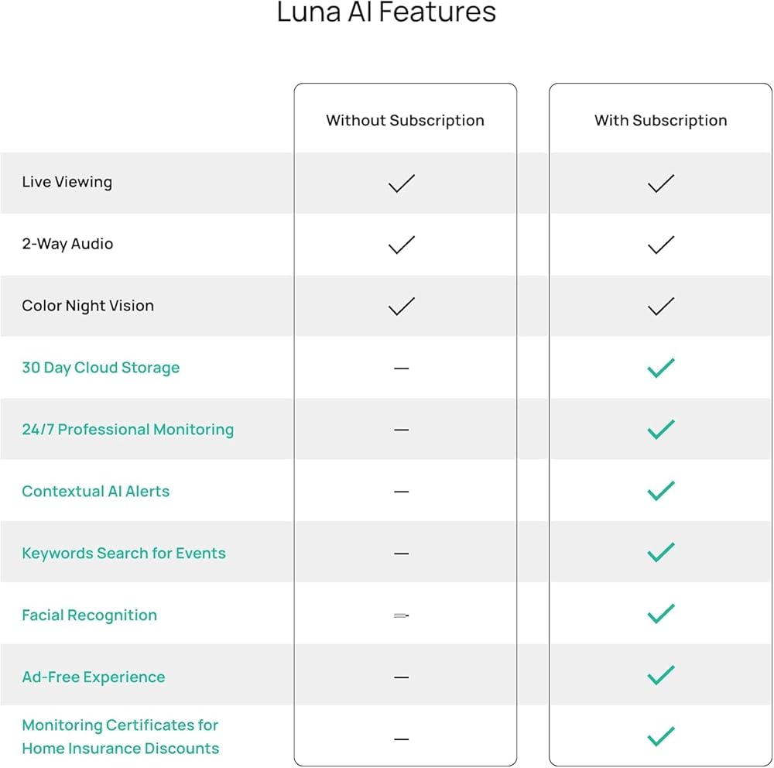Click Color Night Vision checkmark without subscription
Screen dimensions: 774x768
click(402, 307)
